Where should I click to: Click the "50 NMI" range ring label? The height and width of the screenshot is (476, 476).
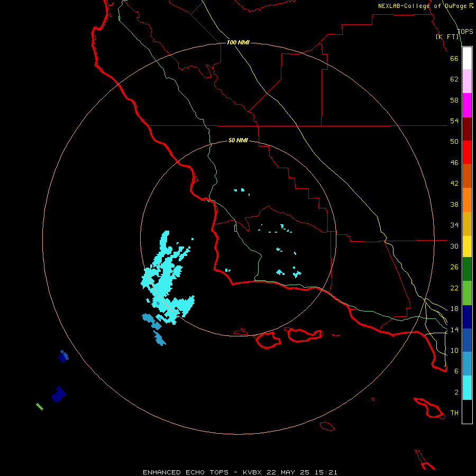[x=238, y=140]
